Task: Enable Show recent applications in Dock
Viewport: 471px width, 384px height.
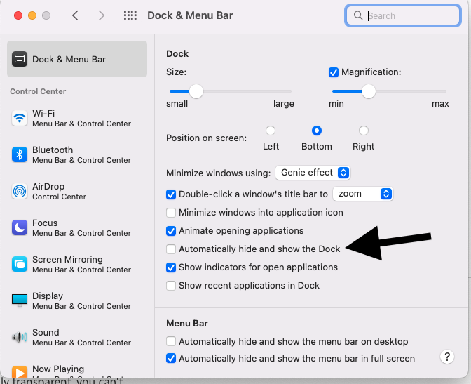Action: 171,286
